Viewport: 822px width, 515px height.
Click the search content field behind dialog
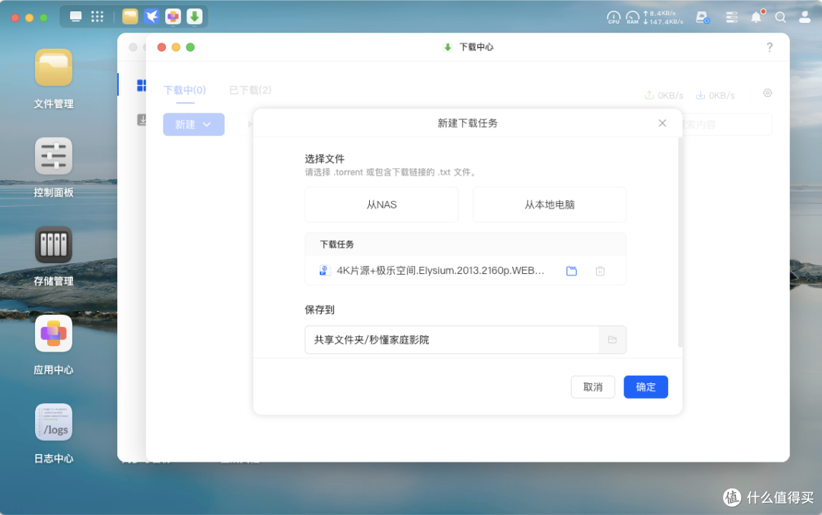[x=726, y=125]
